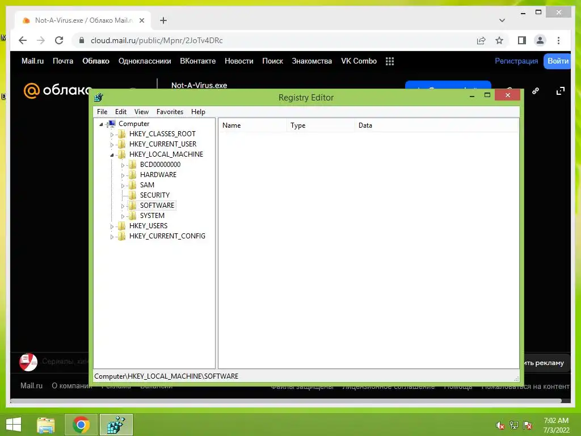Screen dimensions: 581x436
Task: Click the Registry Editor title bar icon
Action: pos(99,97)
